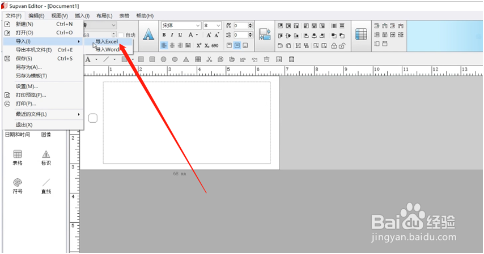This screenshot has height=254, width=484.
Task: Insert a 表格 from side panel
Action: [18, 158]
